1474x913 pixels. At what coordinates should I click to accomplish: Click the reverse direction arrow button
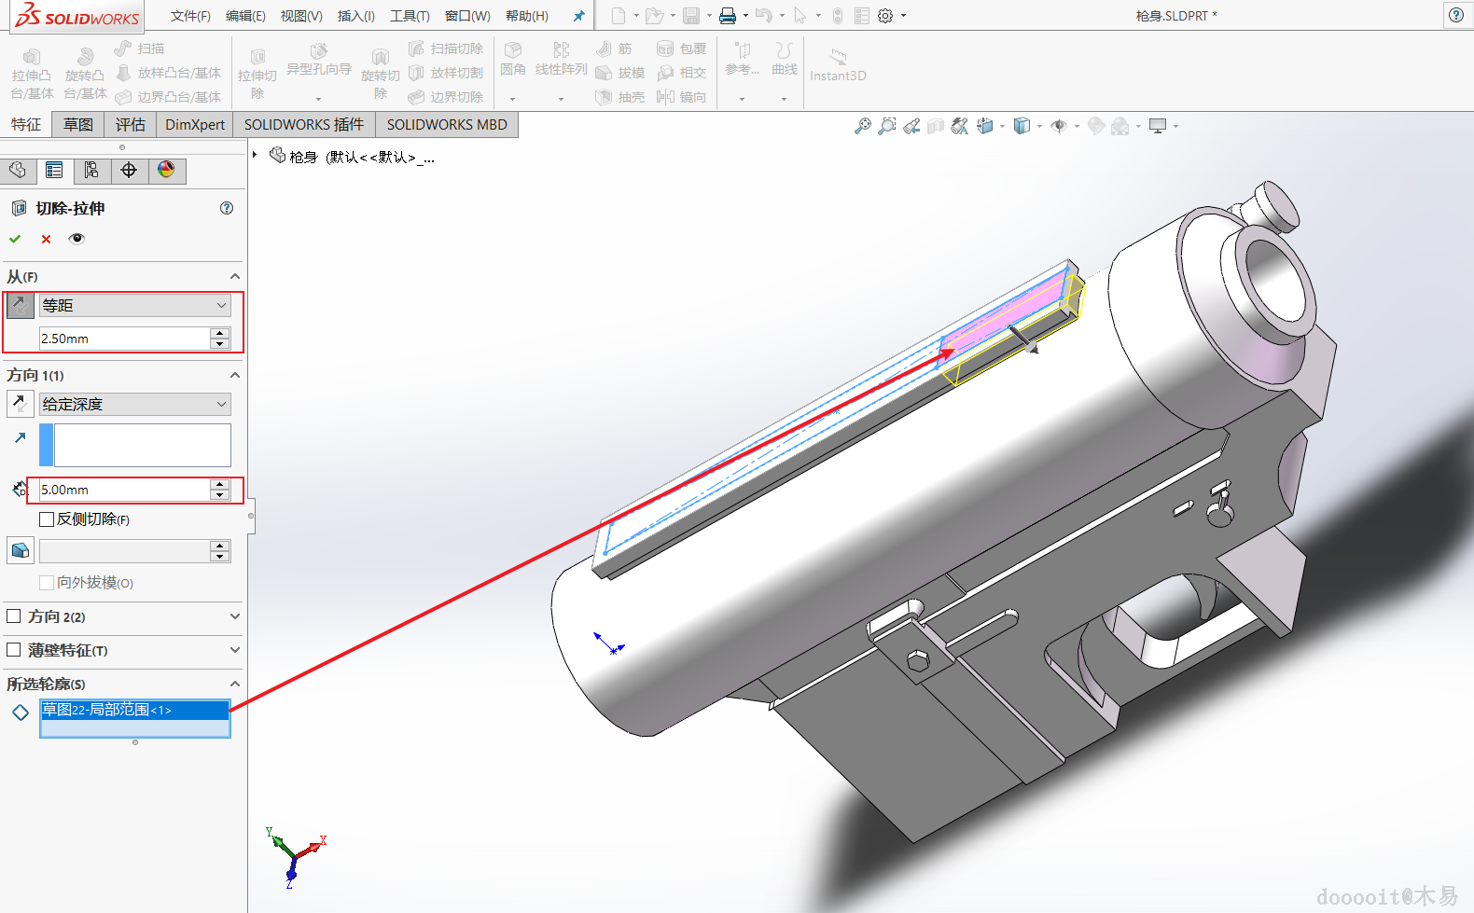point(20,404)
